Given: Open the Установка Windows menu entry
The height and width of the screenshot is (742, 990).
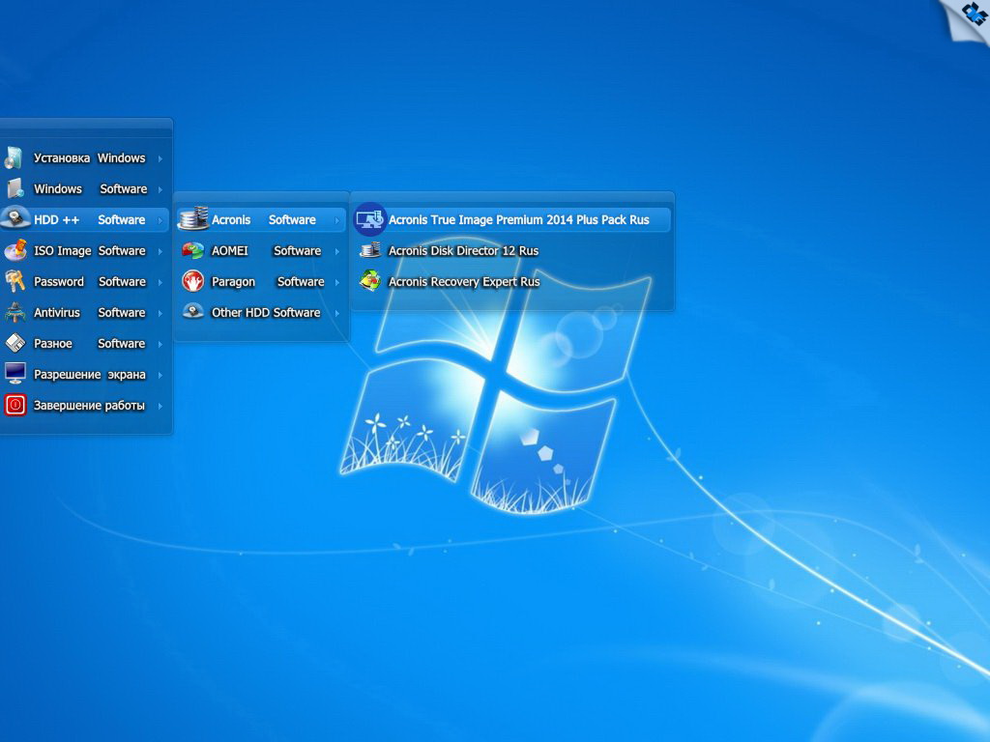Looking at the screenshot, I should click(85, 157).
